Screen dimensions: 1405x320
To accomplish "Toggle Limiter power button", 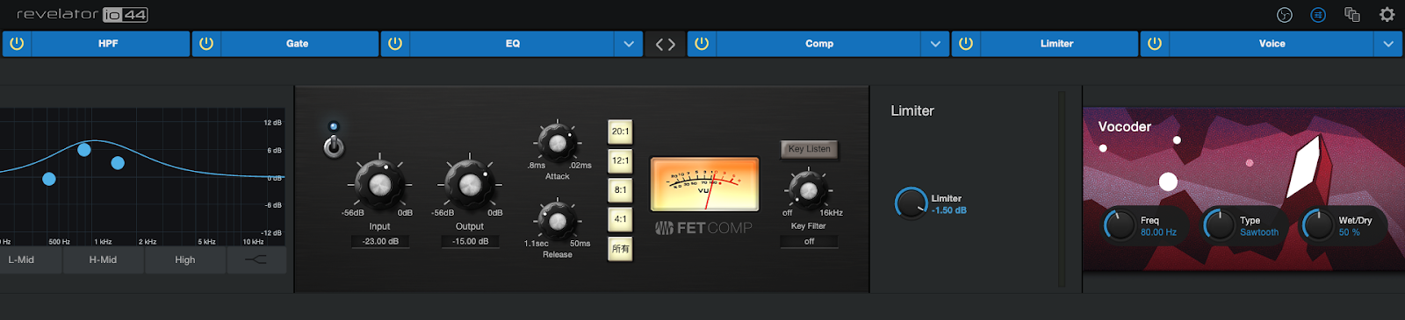I will pyautogui.click(x=966, y=44).
